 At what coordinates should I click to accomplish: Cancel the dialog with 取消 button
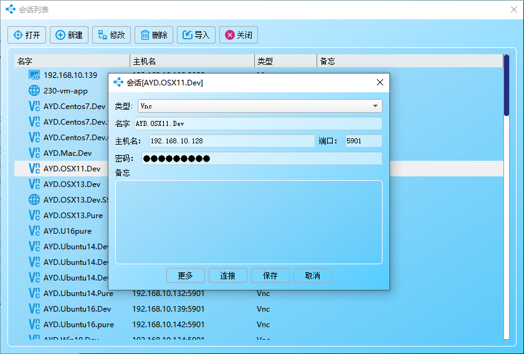(312, 275)
